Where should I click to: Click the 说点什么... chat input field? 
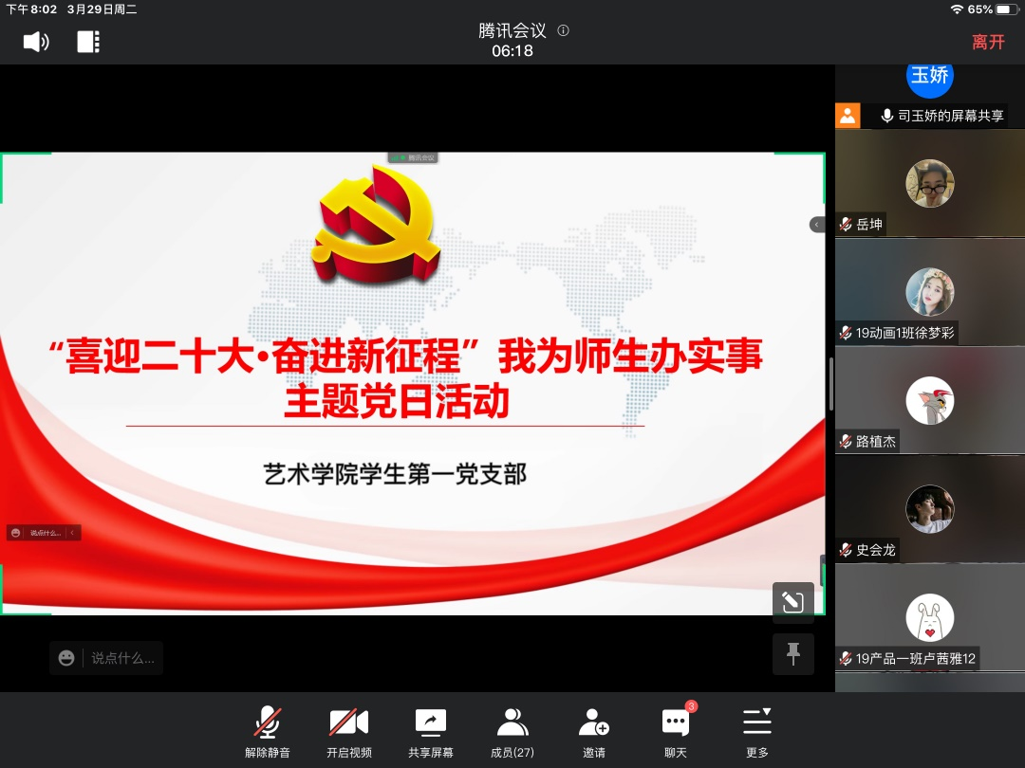[x=123, y=658]
